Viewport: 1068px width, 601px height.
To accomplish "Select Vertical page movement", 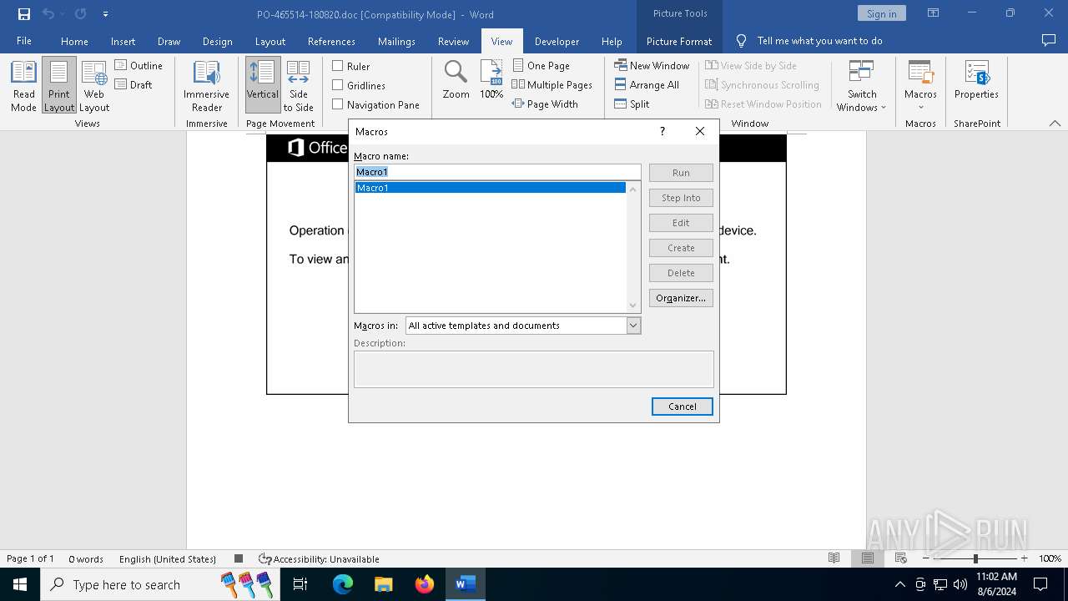I will (263, 86).
